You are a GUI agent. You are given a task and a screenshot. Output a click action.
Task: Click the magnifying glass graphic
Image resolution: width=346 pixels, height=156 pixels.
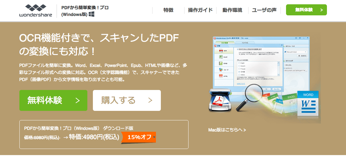click(x=249, y=98)
